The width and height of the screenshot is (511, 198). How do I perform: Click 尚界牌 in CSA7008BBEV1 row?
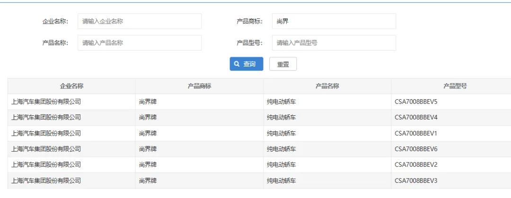[148, 133]
